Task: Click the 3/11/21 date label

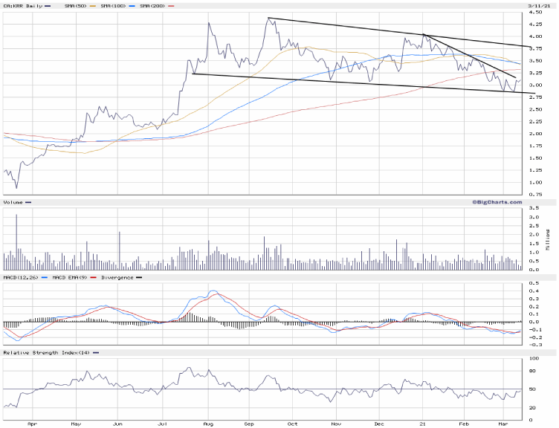Action: (x=534, y=6)
